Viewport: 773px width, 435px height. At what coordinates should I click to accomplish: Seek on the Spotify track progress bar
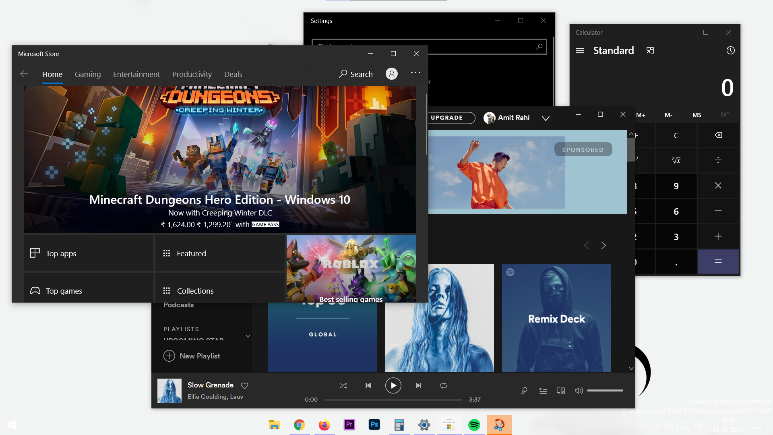point(393,400)
